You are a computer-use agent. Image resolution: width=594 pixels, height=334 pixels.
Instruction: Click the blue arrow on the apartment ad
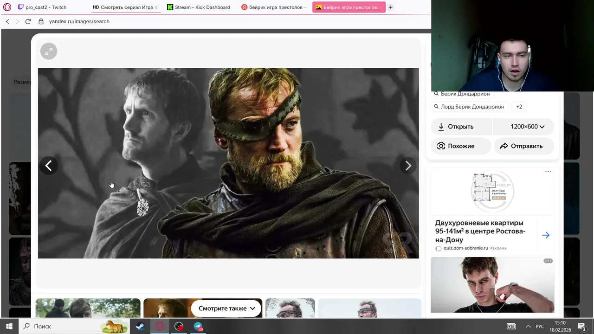(x=546, y=235)
